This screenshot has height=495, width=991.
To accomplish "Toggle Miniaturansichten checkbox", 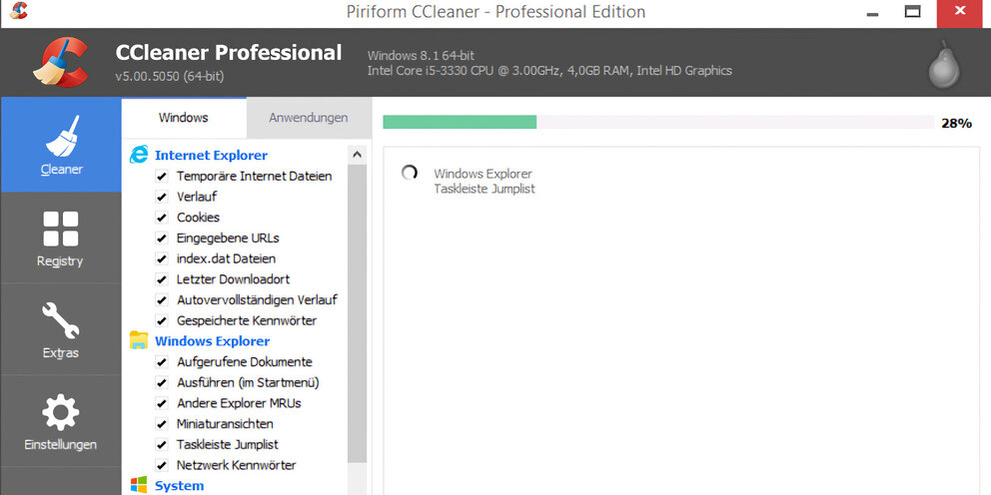I will pyautogui.click(x=162, y=424).
